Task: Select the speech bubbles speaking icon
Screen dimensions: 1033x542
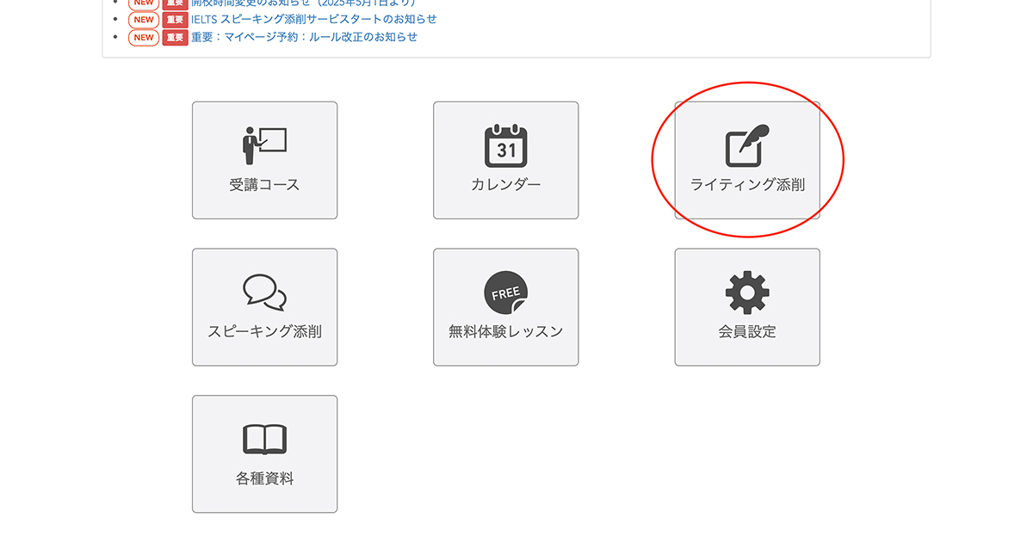Action: [264, 293]
